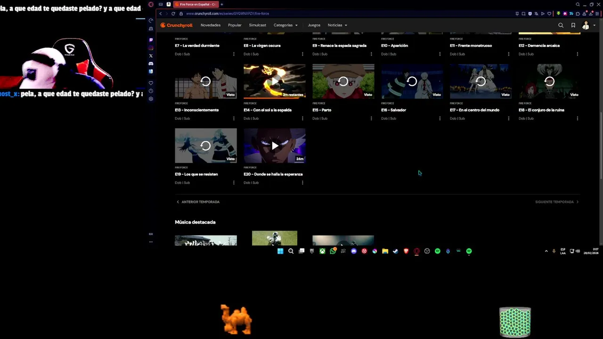
Task: Open Opera sidebar heart bookmarks
Action: pos(151,83)
